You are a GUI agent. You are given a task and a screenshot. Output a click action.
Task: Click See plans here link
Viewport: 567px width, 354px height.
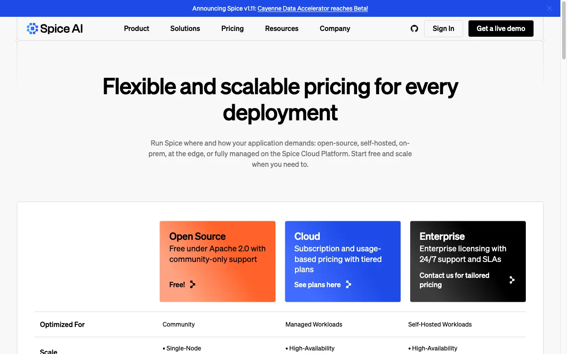pos(318,285)
